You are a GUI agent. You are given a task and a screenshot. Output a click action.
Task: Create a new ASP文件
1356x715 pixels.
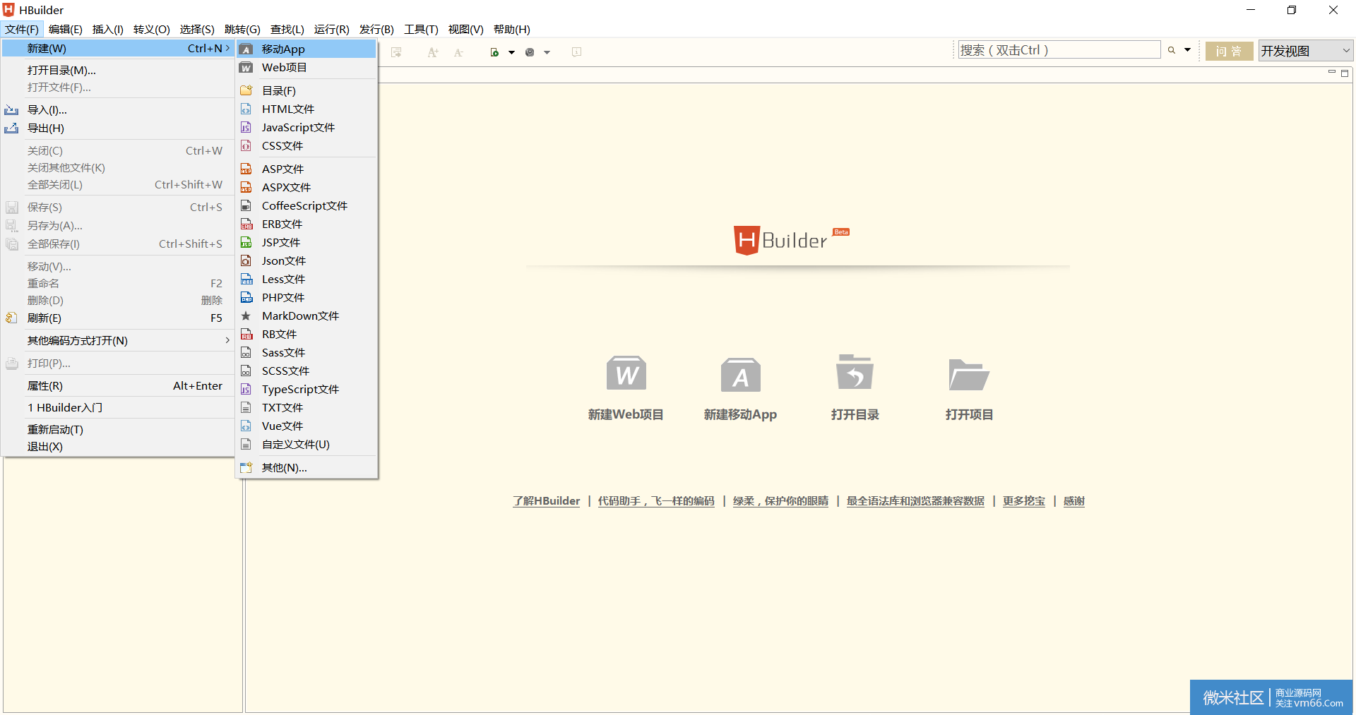coord(307,169)
